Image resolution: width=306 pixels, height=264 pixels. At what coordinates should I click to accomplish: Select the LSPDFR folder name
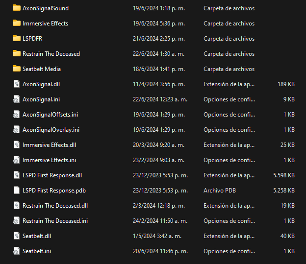pos(32,39)
